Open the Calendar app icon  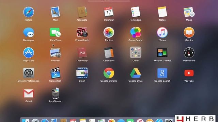pos(109,12)
